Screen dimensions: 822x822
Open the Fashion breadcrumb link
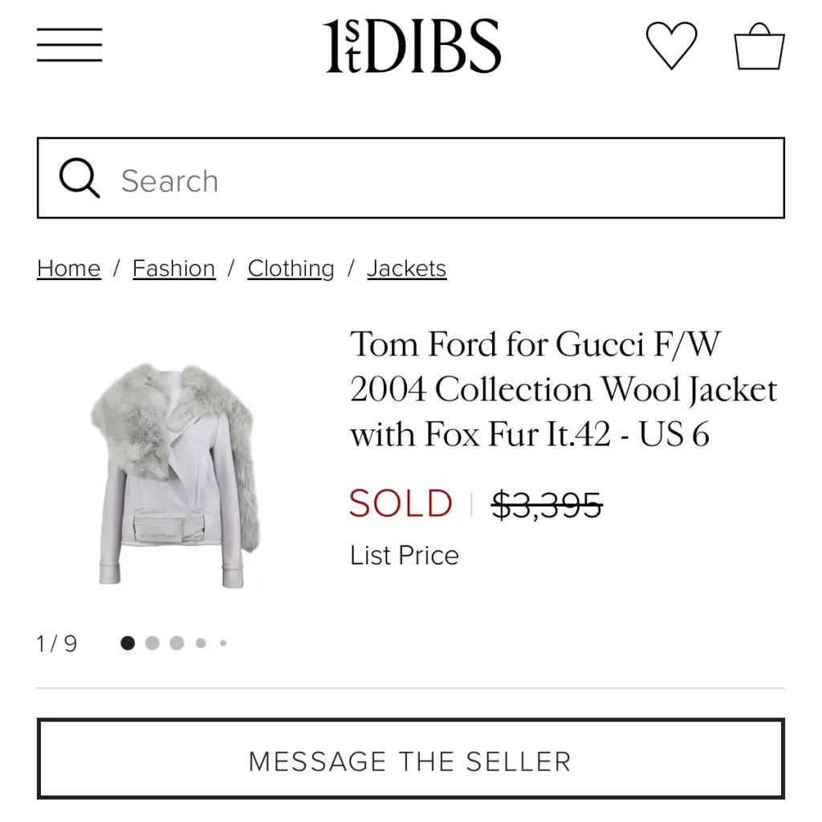[x=174, y=268]
